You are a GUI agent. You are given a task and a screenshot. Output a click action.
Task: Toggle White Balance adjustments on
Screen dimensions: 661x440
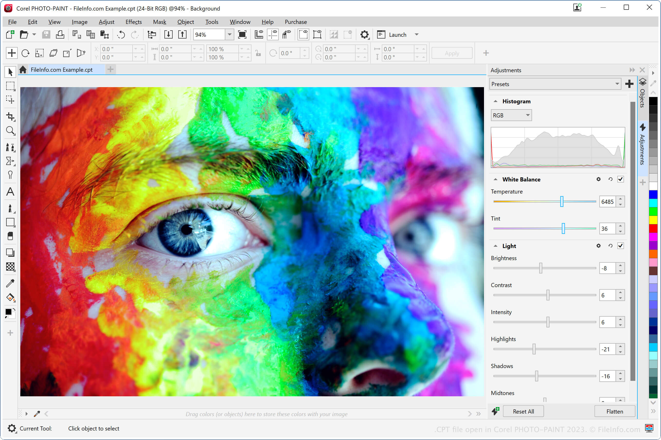pos(621,179)
